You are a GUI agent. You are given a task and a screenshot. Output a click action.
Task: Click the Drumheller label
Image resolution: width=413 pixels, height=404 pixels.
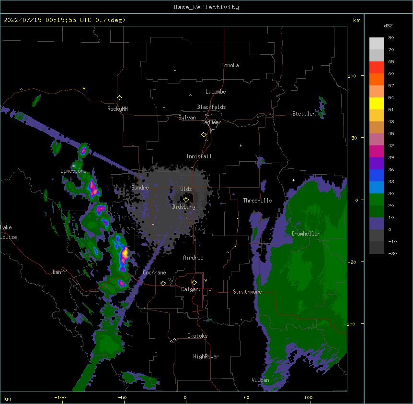click(x=306, y=234)
